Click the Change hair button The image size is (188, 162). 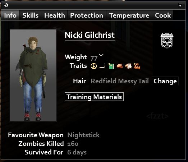point(165,81)
